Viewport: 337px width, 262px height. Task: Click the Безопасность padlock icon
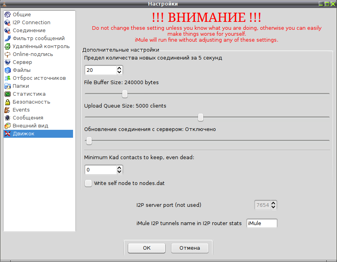pyautogui.click(x=7, y=102)
